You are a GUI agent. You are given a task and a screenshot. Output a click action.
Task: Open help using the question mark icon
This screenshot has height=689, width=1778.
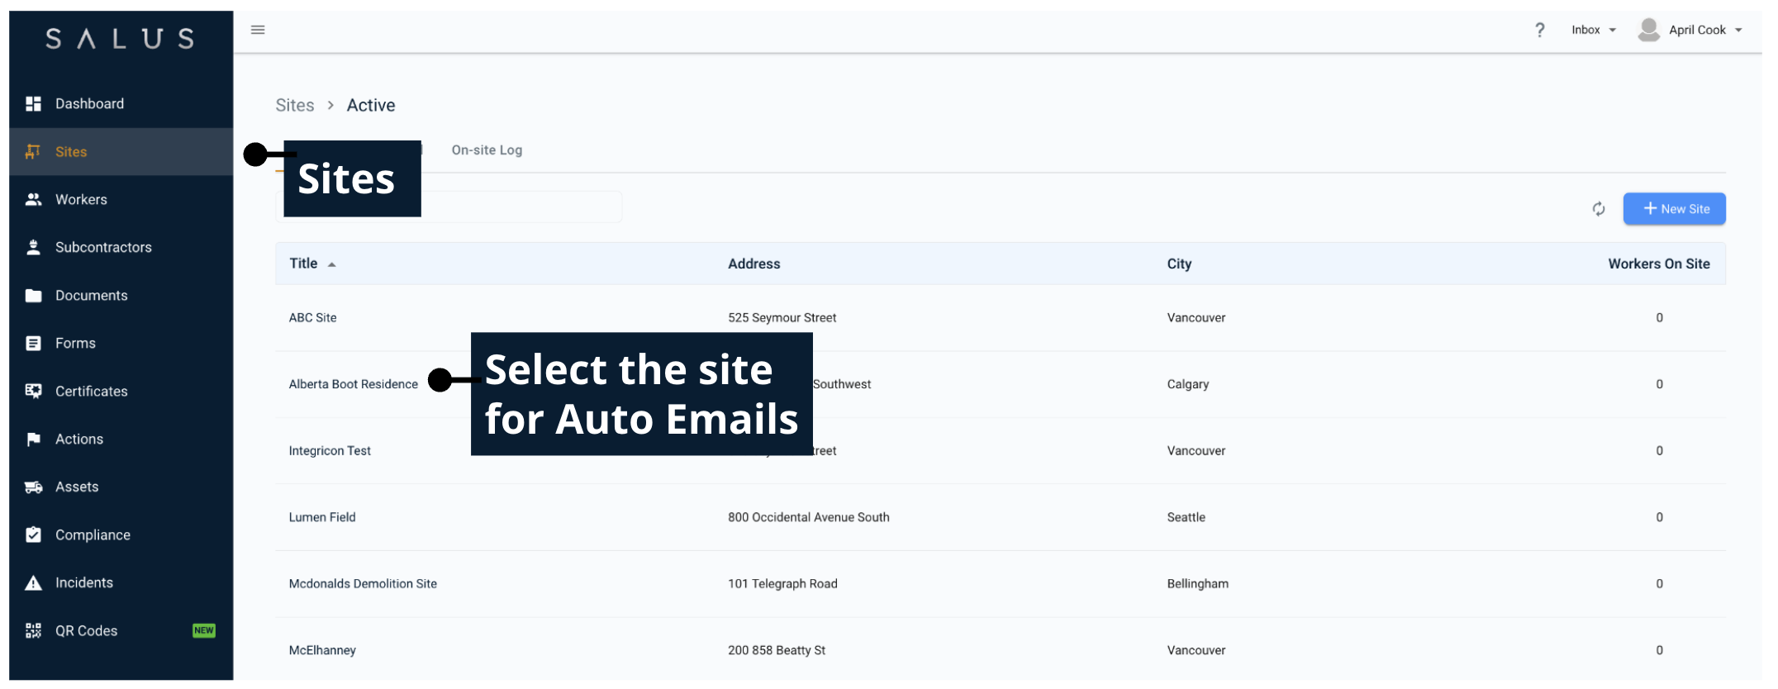point(1539,31)
